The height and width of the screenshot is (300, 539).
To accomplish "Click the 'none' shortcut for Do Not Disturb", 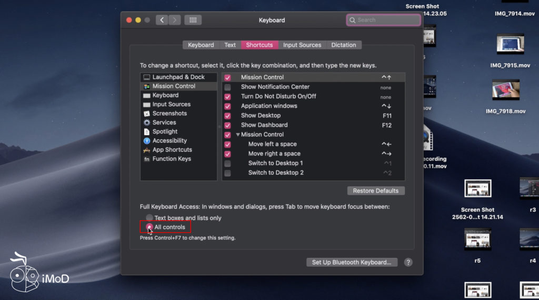I will coord(386,97).
